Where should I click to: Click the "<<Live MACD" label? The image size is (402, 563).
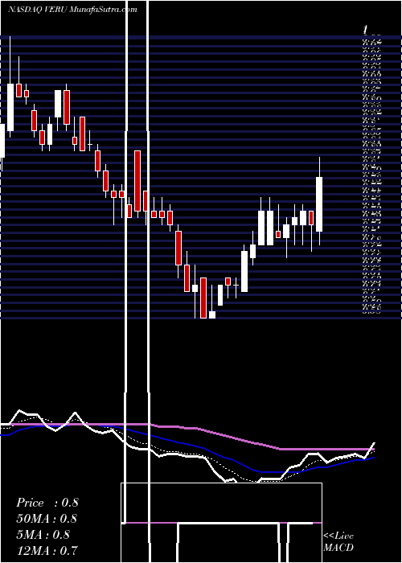pyautogui.click(x=338, y=541)
